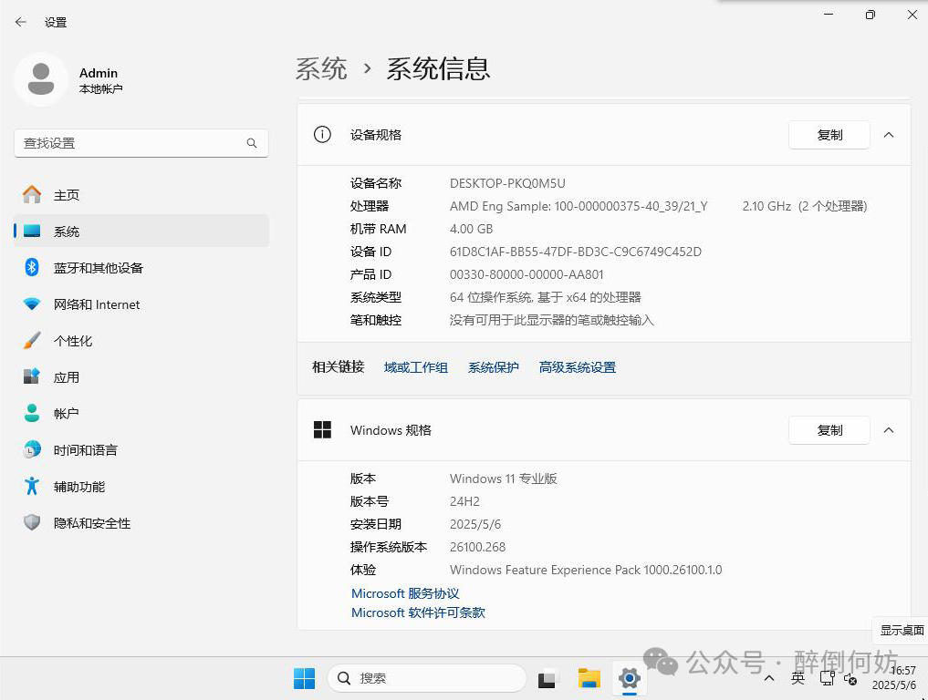Screen dimensions: 928x700
Task: Open the 高级系统设置 link
Action: tap(577, 367)
